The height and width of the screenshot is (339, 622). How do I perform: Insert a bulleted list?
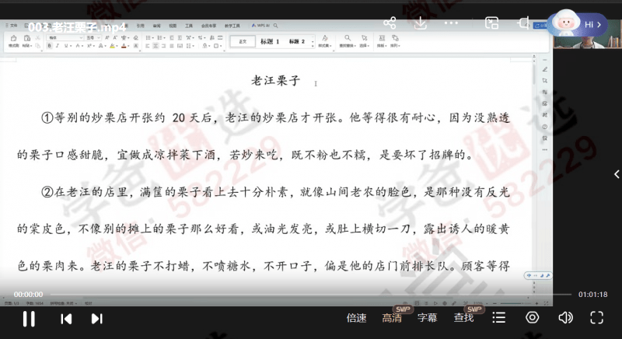pyautogui.click(x=149, y=37)
